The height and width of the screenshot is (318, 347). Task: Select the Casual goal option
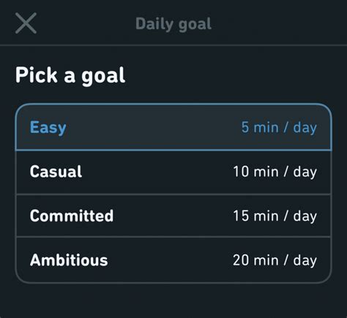[173, 173]
